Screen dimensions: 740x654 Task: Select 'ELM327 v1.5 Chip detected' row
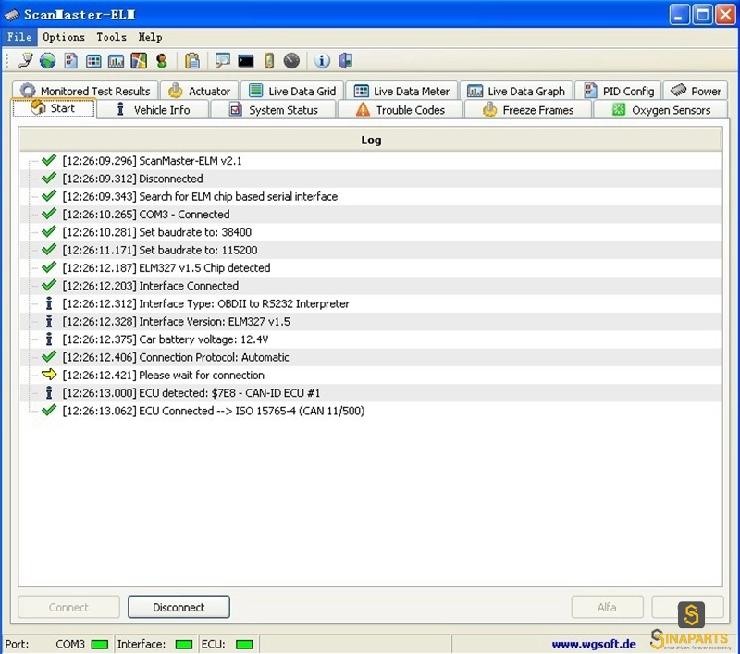[371, 268]
